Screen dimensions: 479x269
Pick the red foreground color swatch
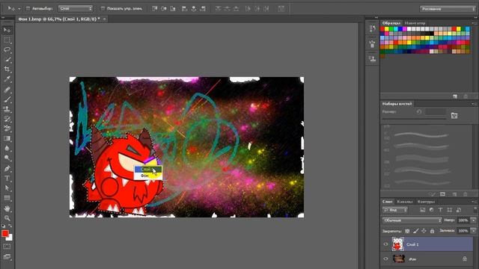pyautogui.click(x=5, y=234)
